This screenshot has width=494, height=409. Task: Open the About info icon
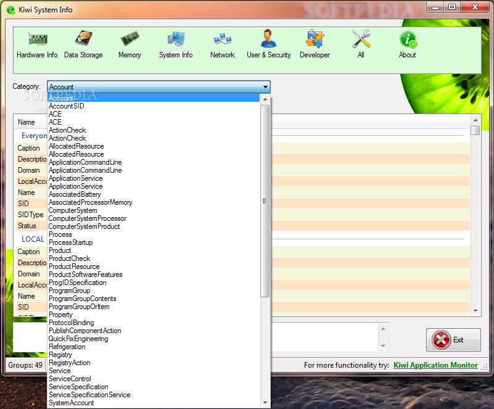click(x=408, y=39)
